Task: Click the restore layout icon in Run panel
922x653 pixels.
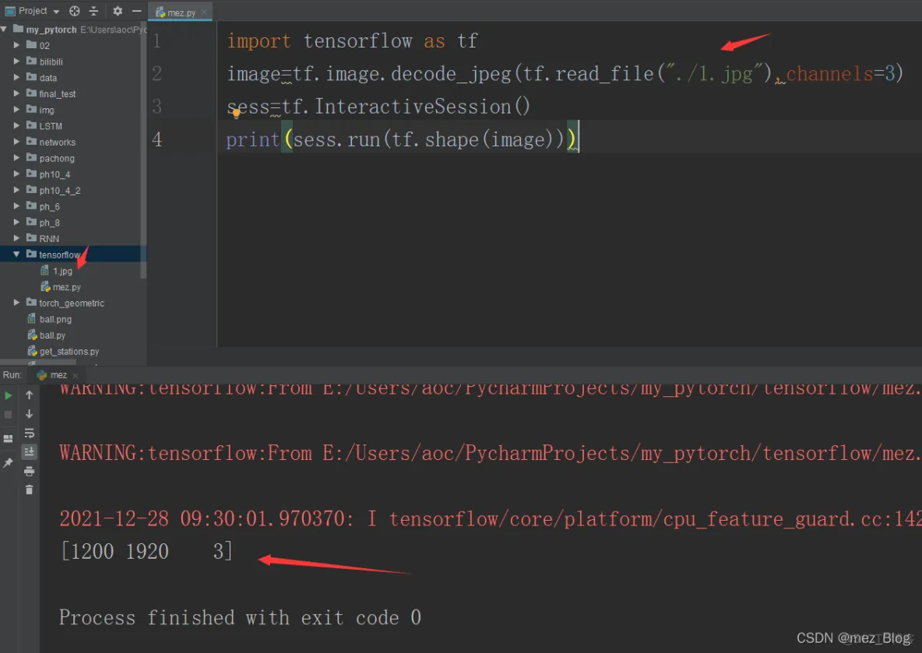Action: point(9,438)
